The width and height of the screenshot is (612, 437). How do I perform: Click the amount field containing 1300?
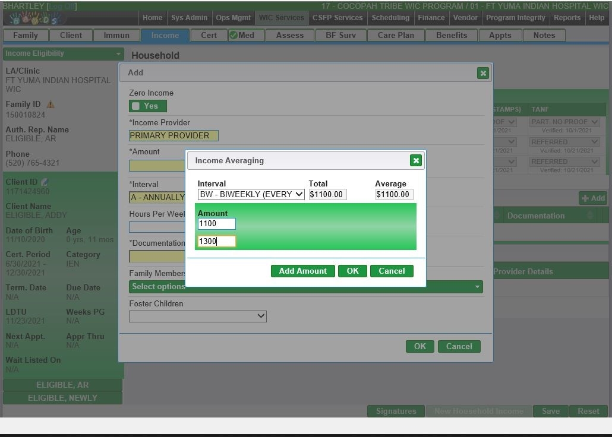[x=216, y=241]
